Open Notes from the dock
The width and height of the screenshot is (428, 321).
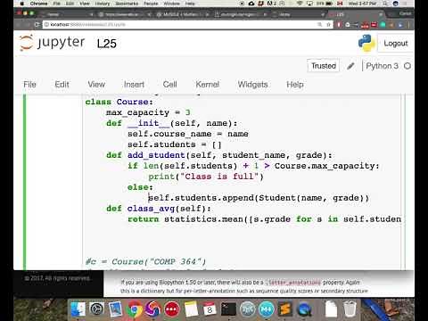(x=191, y=309)
